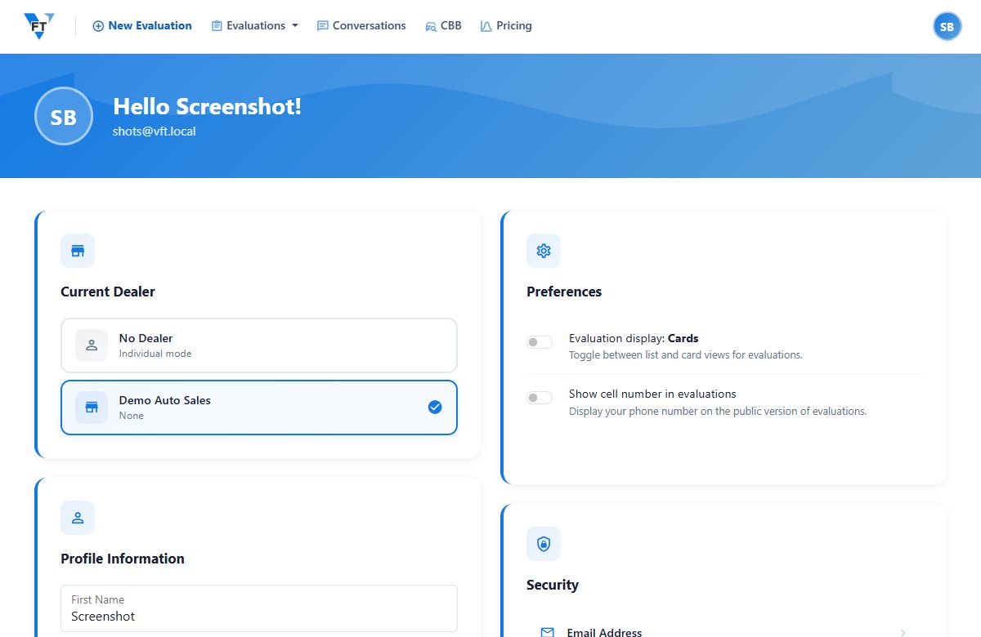Open the SB user avatar menu
The image size is (981, 637).
point(947,26)
